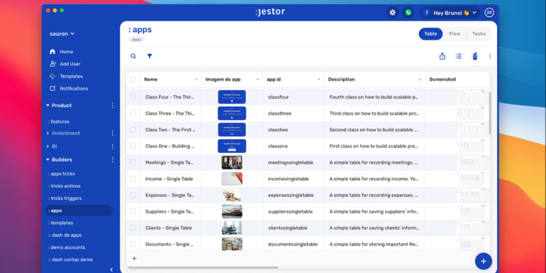Viewport: 546px width, 273px height.
Task: Select the Income - Single Table checkbox
Action: tap(133, 179)
